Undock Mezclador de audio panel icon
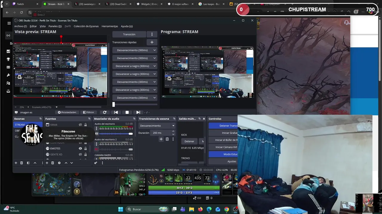 tap(134, 119)
